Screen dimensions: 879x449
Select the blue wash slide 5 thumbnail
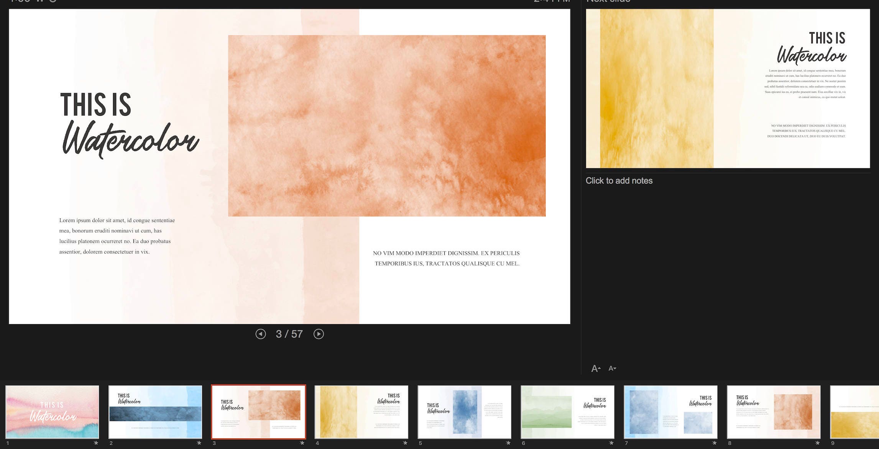pos(464,412)
